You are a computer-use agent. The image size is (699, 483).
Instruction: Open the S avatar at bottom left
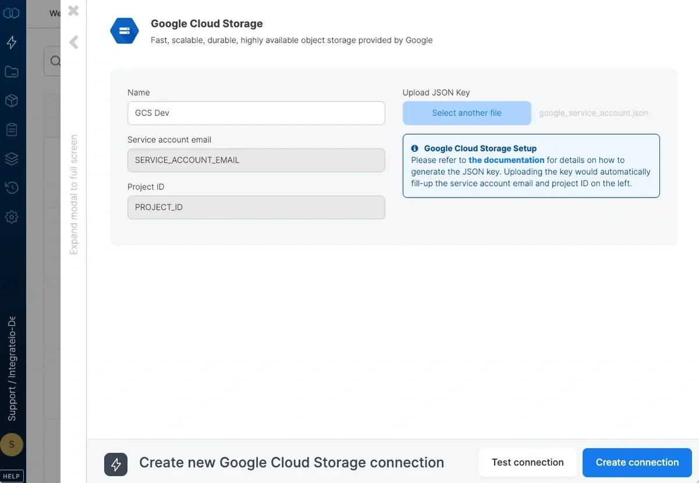(x=12, y=445)
